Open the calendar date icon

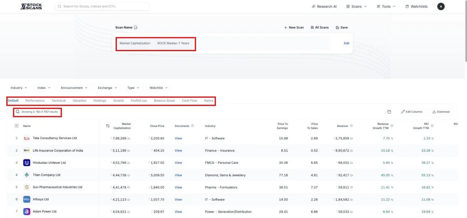pos(389,112)
